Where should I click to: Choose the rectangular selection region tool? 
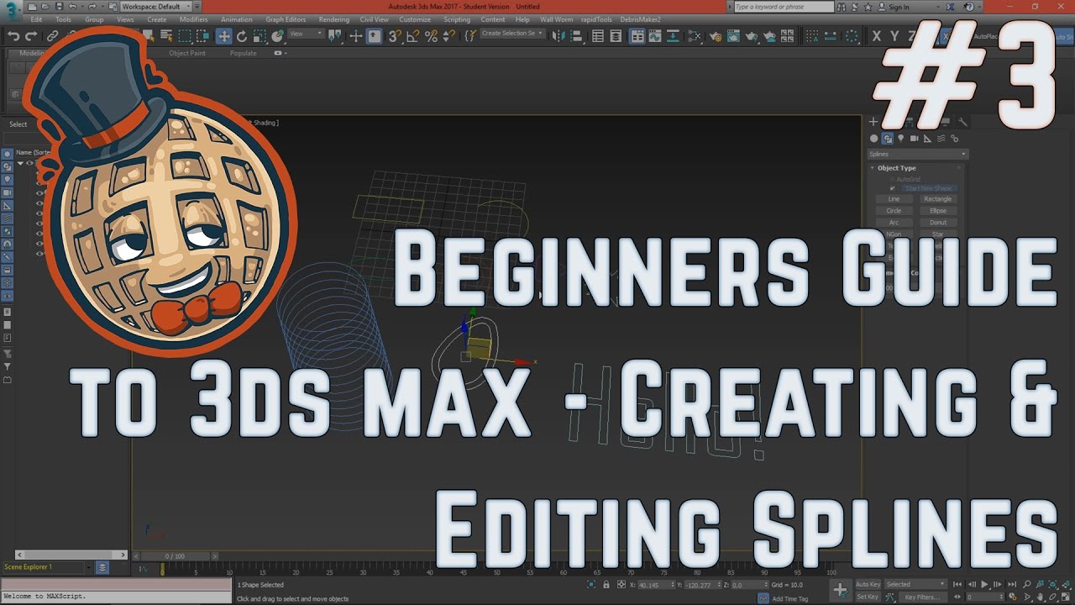[x=185, y=36]
